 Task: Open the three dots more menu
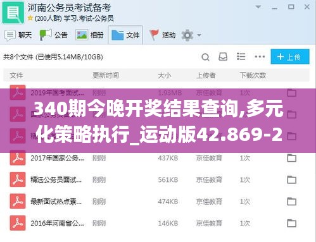[260, 57]
